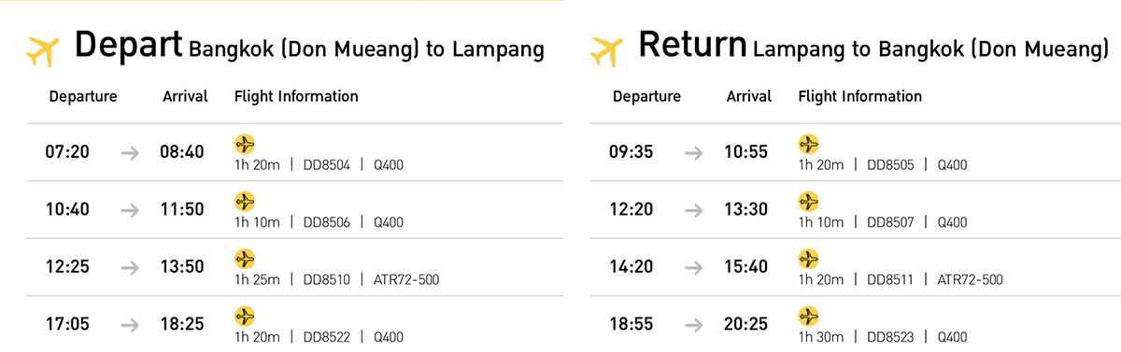Viewport: 1121px width, 352px height.
Task: Click the yellow plane icon for flight DD8522
Action: (245, 316)
